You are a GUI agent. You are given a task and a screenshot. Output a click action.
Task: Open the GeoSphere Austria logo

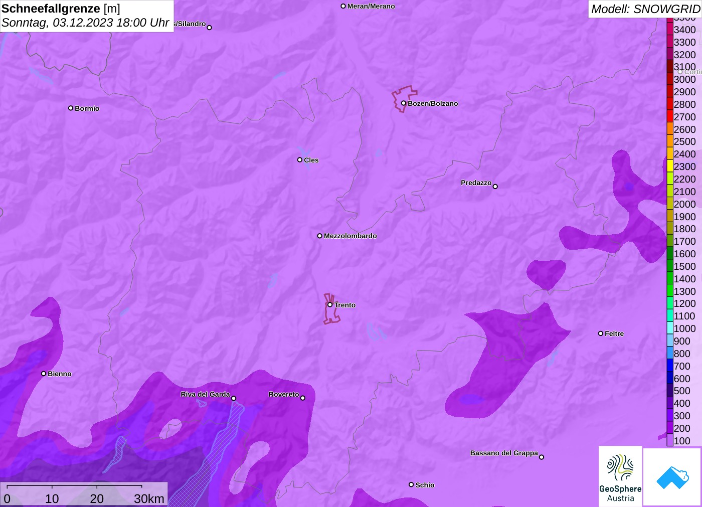point(620,476)
